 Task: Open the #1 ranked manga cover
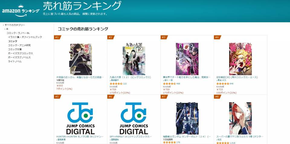point(81,59)
